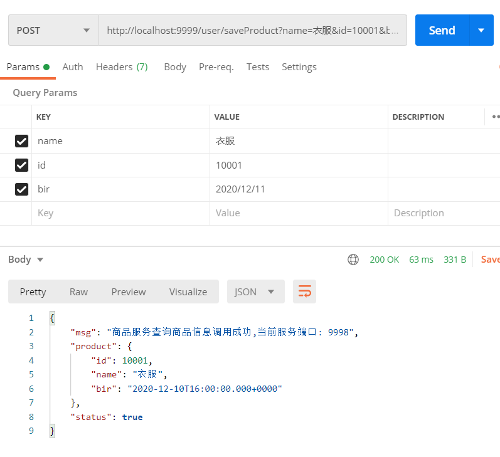Click the empty Description input cell
The width and height of the screenshot is (500, 457).
click(x=444, y=213)
